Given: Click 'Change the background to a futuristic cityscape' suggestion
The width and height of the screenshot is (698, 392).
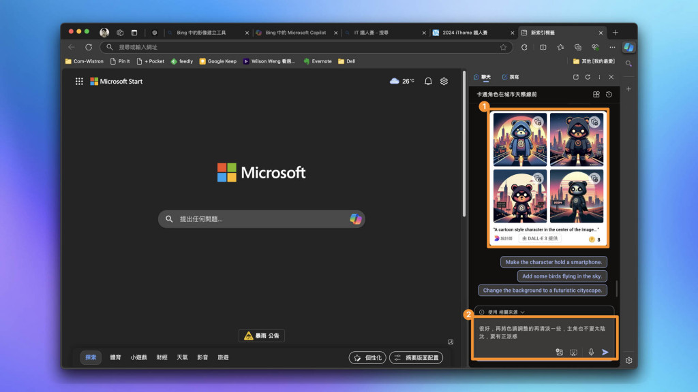Looking at the screenshot, I should coord(543,290).
